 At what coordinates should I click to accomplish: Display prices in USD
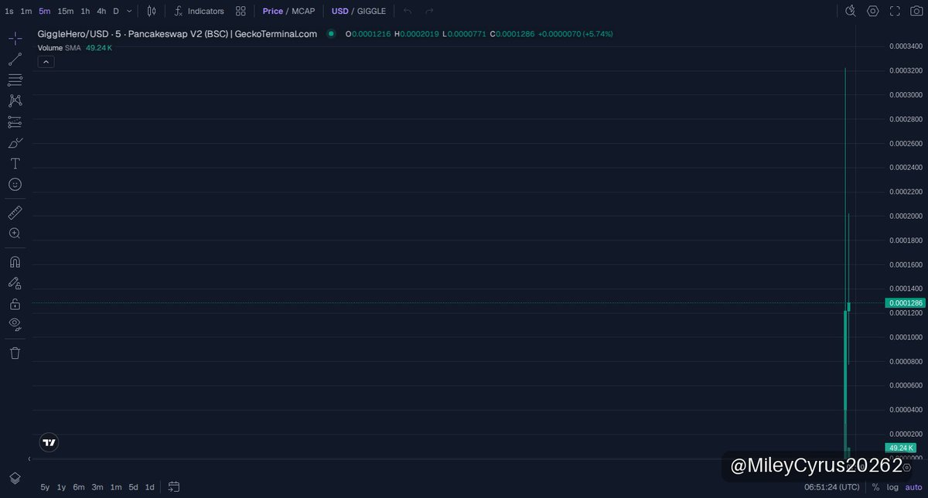pos(339,11)
